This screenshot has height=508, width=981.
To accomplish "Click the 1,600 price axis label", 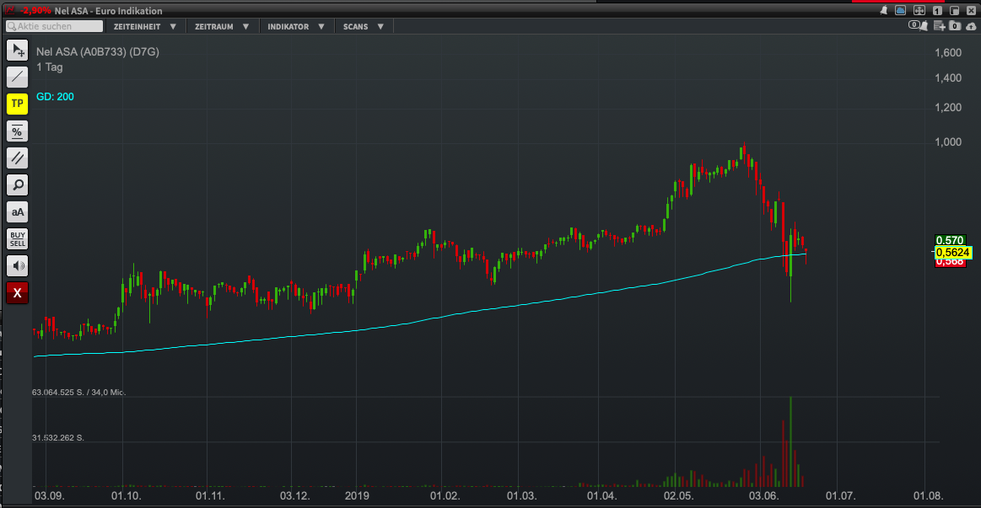I will (x=948, y=52).
